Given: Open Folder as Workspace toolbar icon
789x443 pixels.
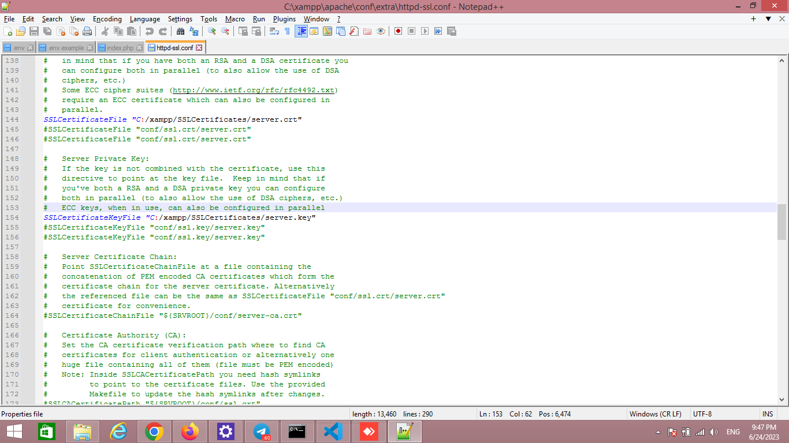Looking at the screenshot, I should pyautogui.click(x=367, y=31).
